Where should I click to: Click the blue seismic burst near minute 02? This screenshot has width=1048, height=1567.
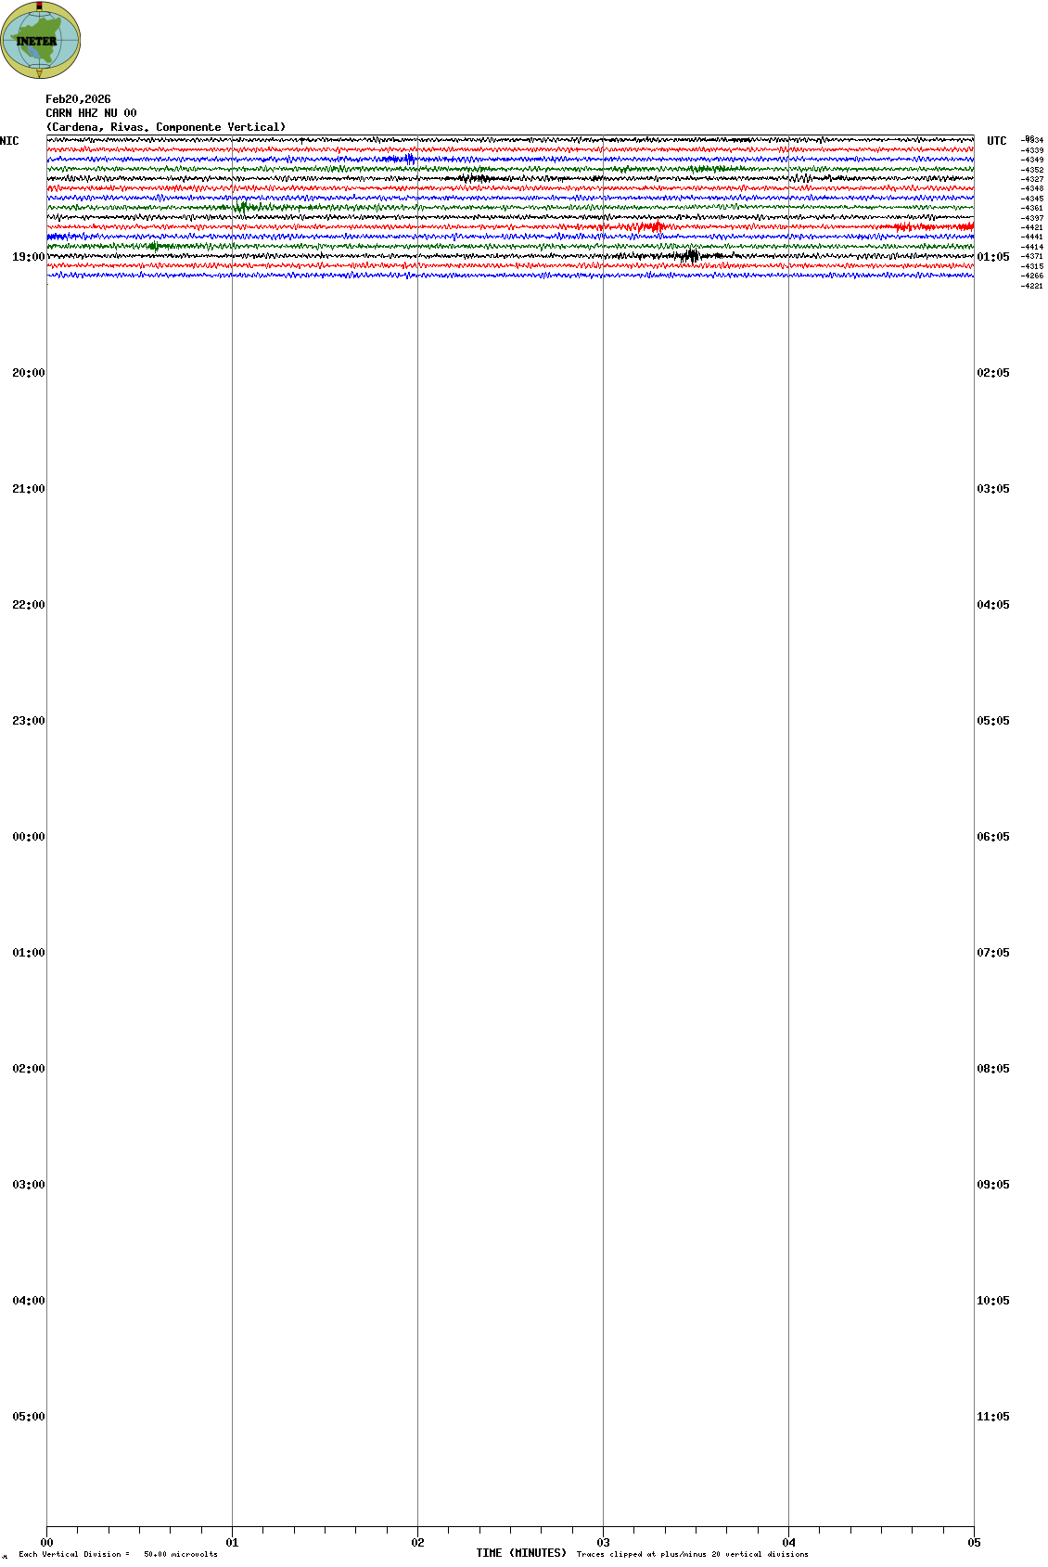406,159
